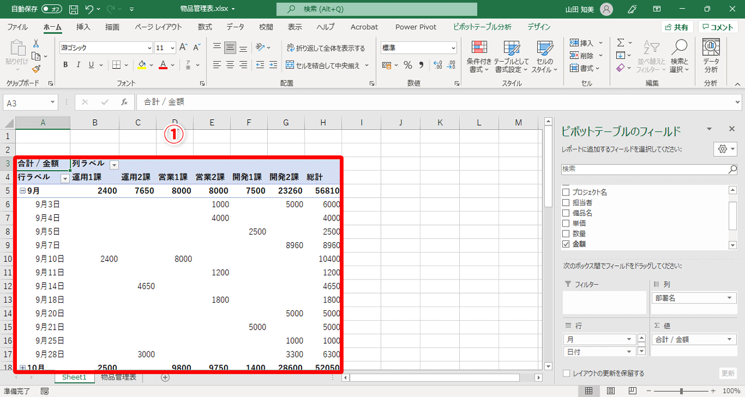
Task: Open the font name dropdown 游ゴシック
Action: click(x=148, y=48)
